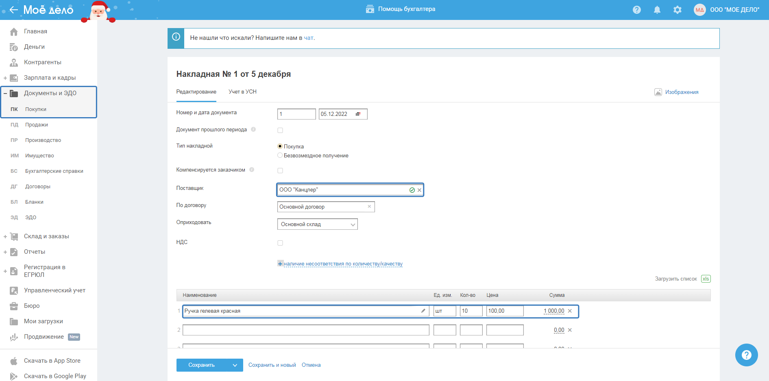Click the back arrow next to Моё дело logo
The image size is (769, 381).
pos(13,10)
